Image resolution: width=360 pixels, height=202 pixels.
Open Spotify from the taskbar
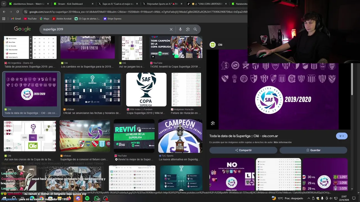click(x=87, y=198)
